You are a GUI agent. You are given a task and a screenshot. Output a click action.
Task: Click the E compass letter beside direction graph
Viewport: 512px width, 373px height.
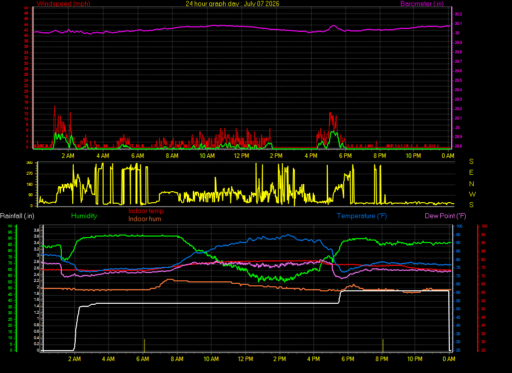pos(471,172)
